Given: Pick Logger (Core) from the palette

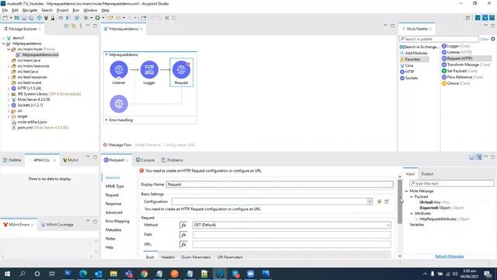Looking at the screenshot, I should click(456, 46).
